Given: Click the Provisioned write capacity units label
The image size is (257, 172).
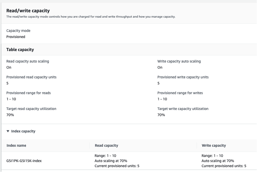Looking at the screenshot, I should [x=183, y=77].
